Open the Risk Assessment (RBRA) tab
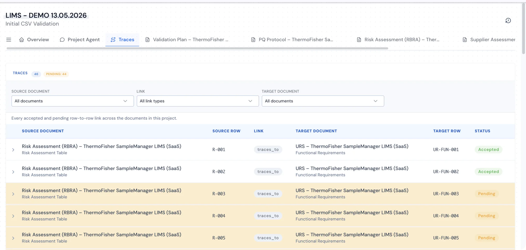The width and height of the screenshot is (526, 250). coord(398,40)
